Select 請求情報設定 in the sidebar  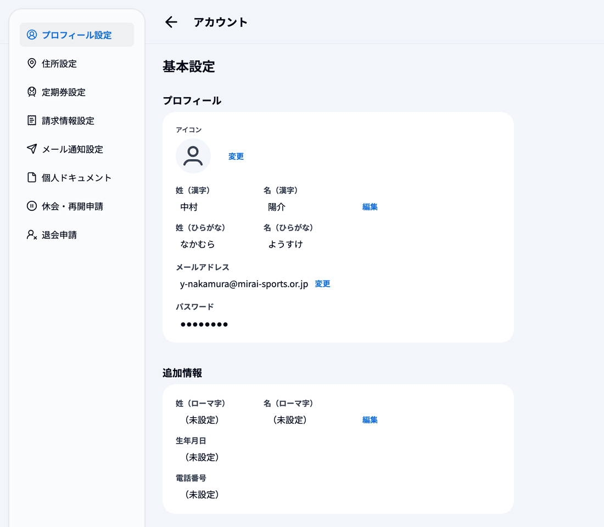point(77,120)
